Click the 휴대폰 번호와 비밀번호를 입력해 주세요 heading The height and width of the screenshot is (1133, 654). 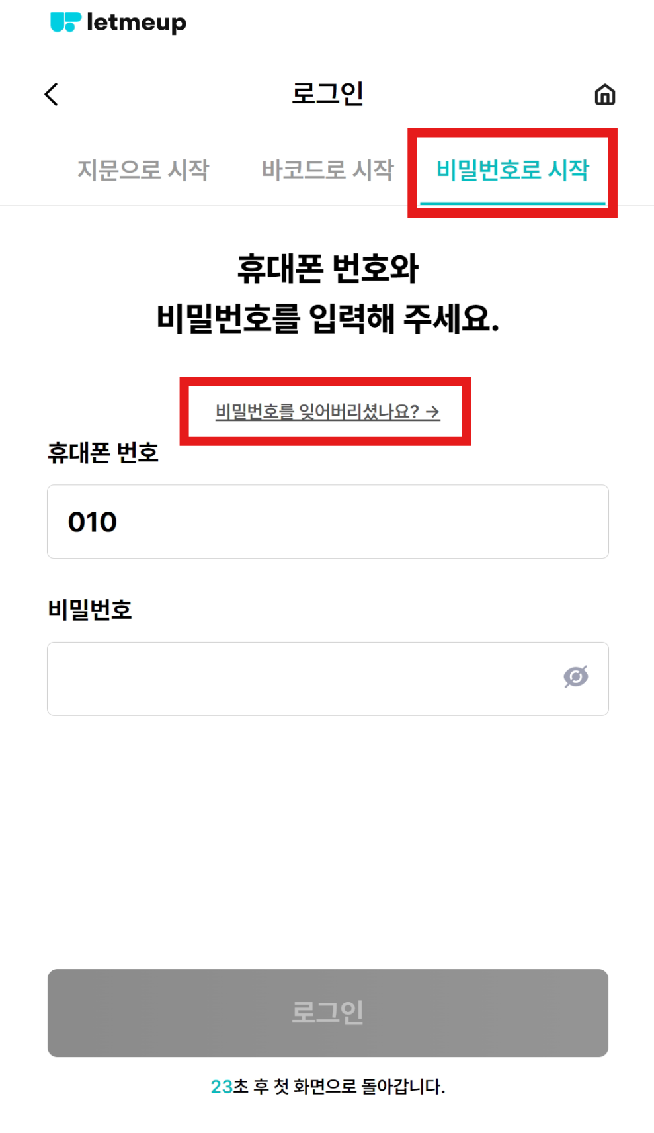point(327,294)
